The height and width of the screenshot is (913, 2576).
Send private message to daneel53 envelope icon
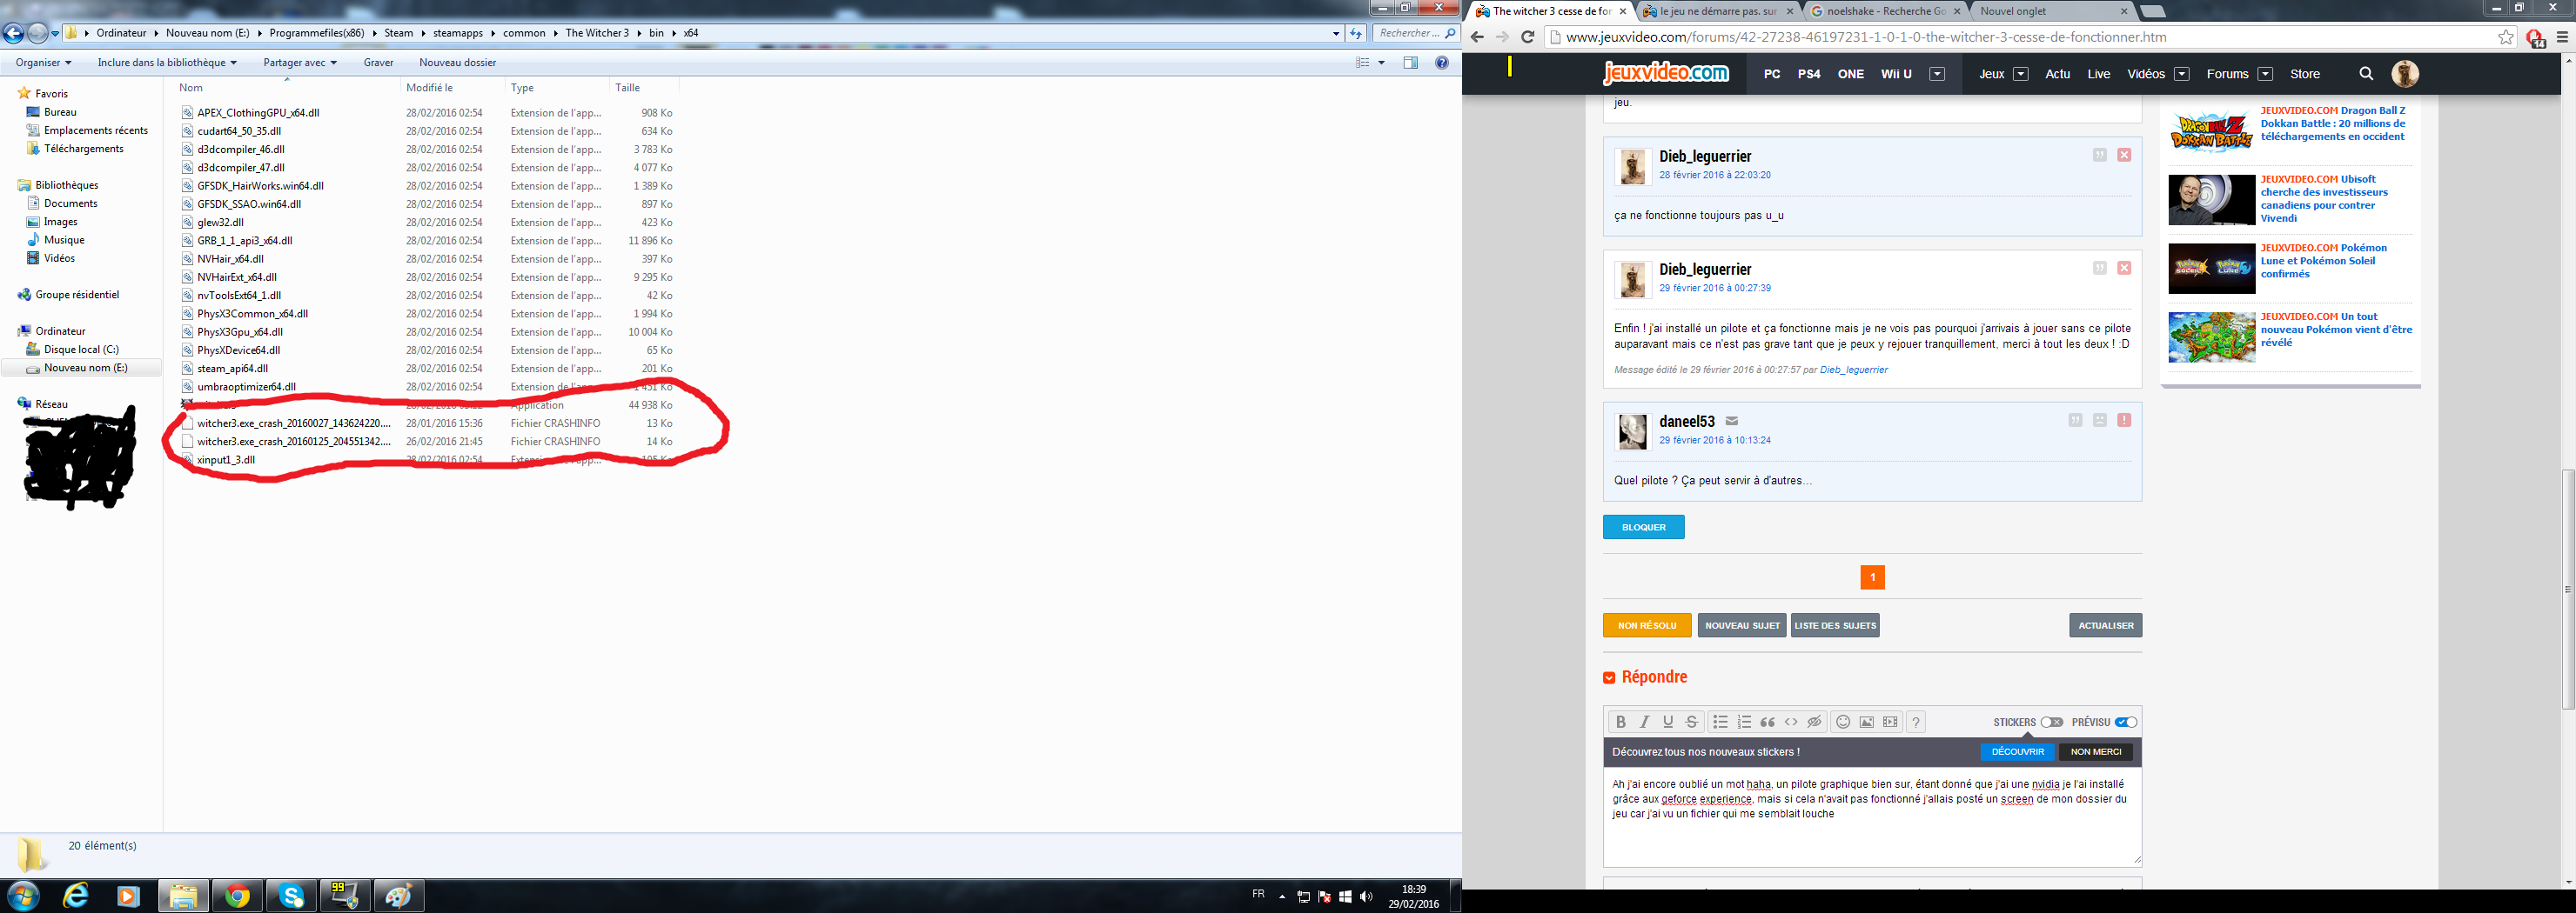click(1732, 421)
